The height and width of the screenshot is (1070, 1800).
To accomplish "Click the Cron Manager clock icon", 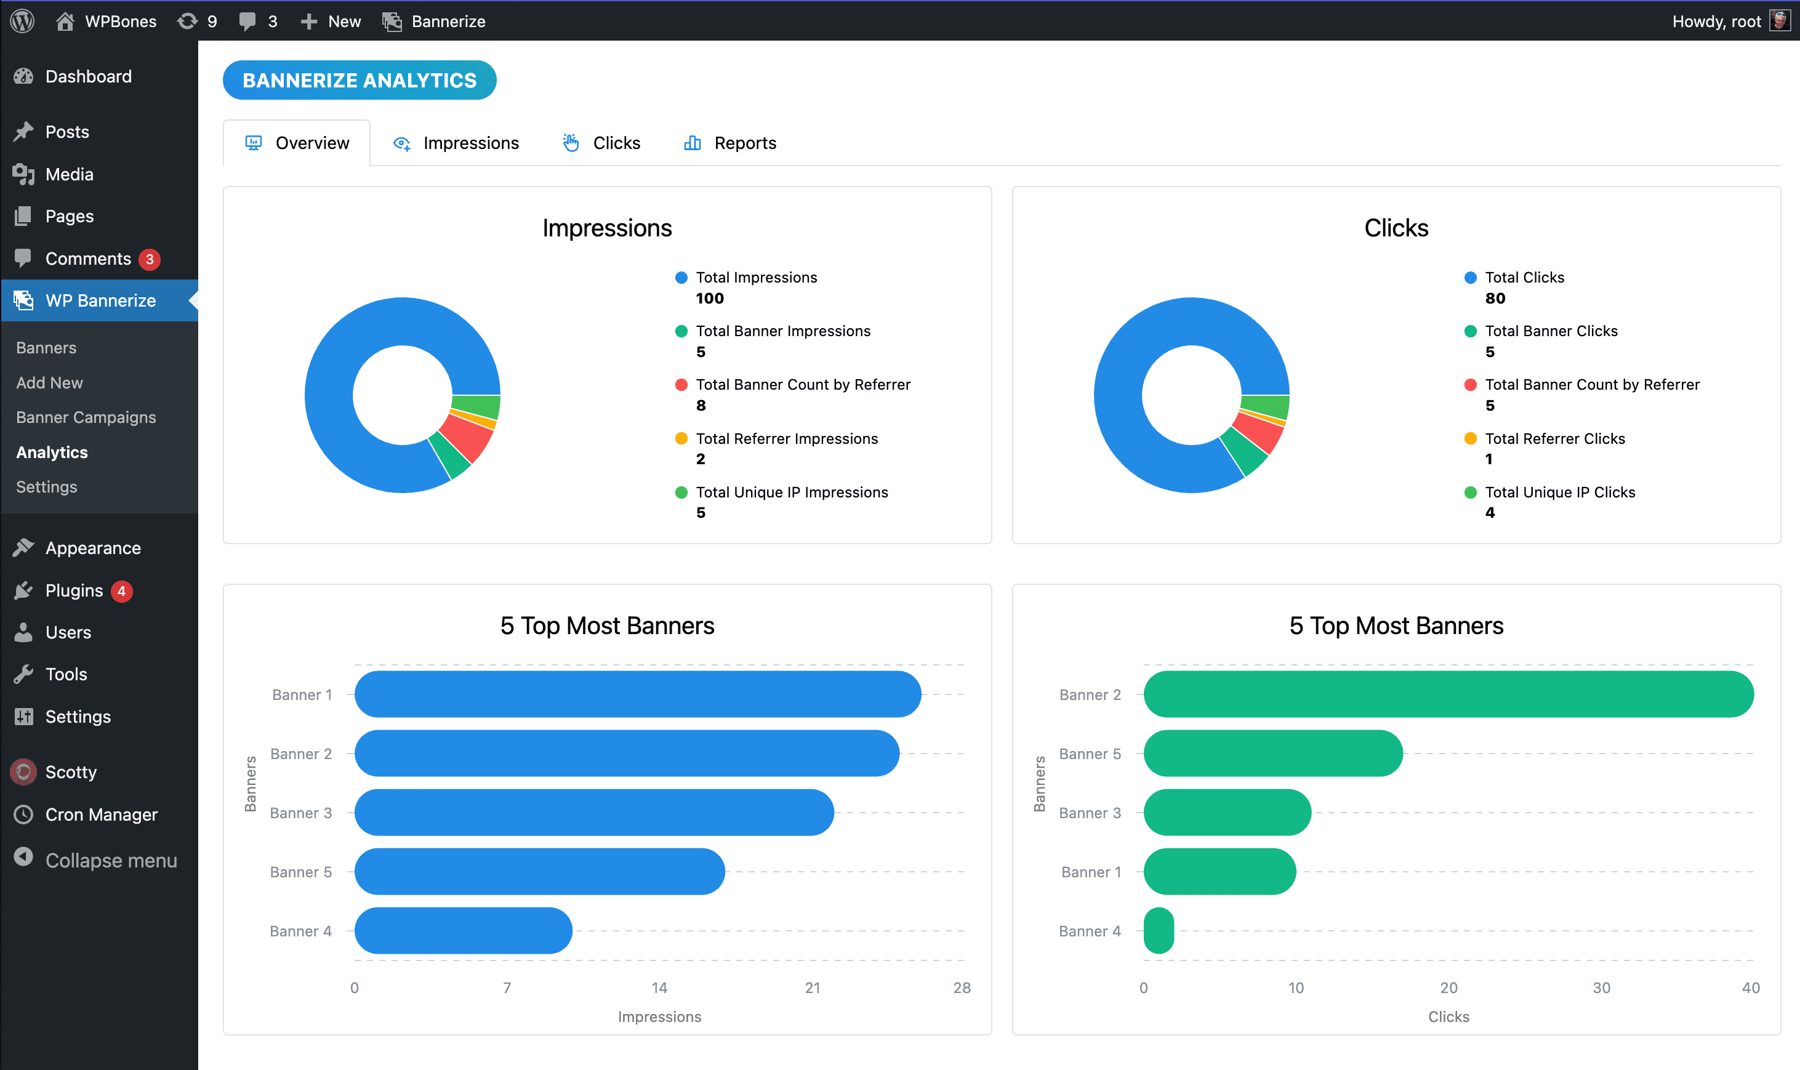I will pyautogui.click(x=24, y=814).
